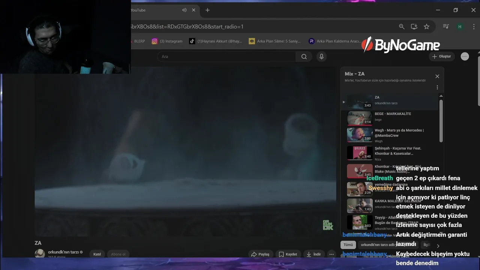The width and height of the screenshot is (480, 270).
Task: Click the İndir download button
Action: pos(313,254)
